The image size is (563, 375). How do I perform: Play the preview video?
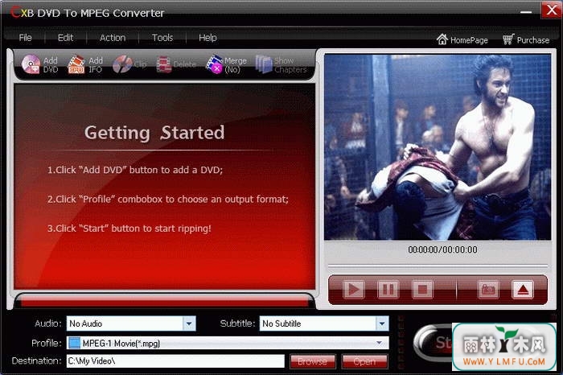[354, 289]
